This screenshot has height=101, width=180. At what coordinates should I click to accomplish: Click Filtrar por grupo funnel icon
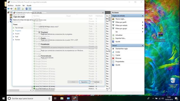113,29
